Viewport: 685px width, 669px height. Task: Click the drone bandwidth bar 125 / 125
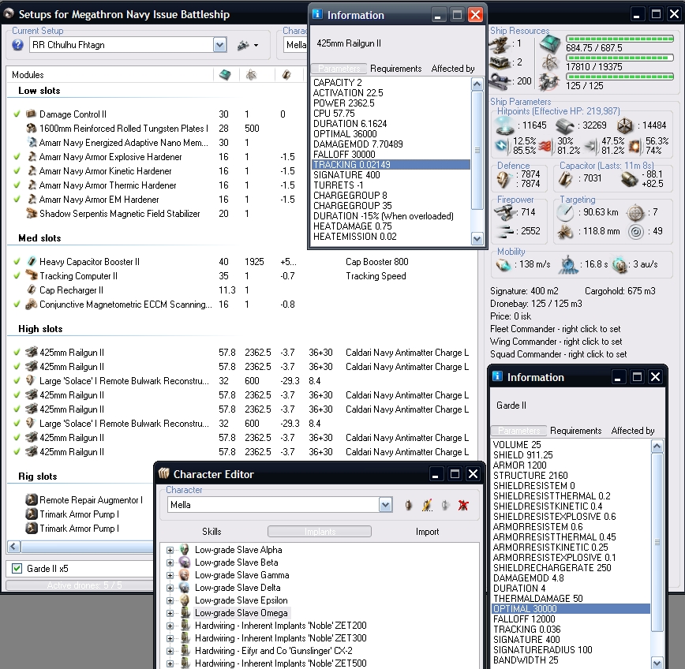pyautogui.click(x=619, y=77)
